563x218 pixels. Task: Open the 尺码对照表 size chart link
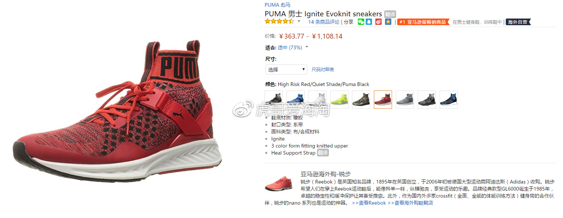pos(323,70)
